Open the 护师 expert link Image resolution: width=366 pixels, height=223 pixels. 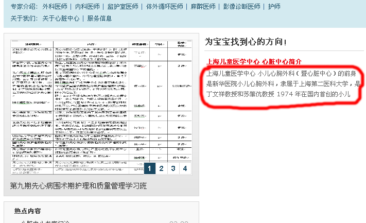pos(274,7)
